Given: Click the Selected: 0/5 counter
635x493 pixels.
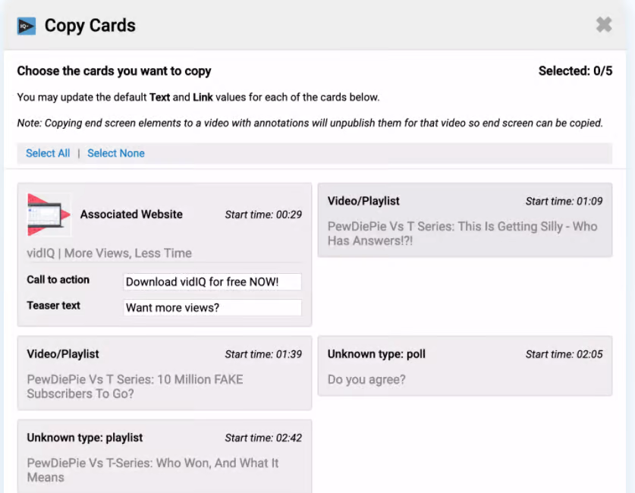Looking at the screenshot, I should tap(575, 71).
